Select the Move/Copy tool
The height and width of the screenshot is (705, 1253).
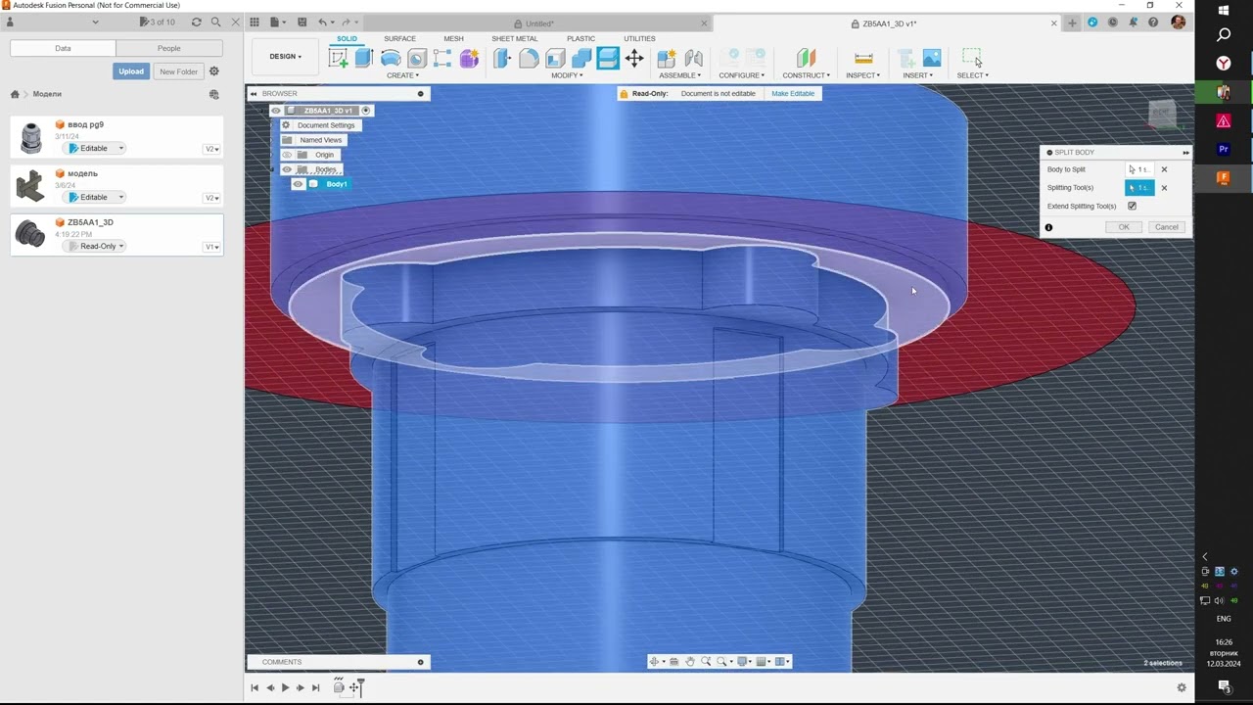pyautogui.click(x=634, y=59)
